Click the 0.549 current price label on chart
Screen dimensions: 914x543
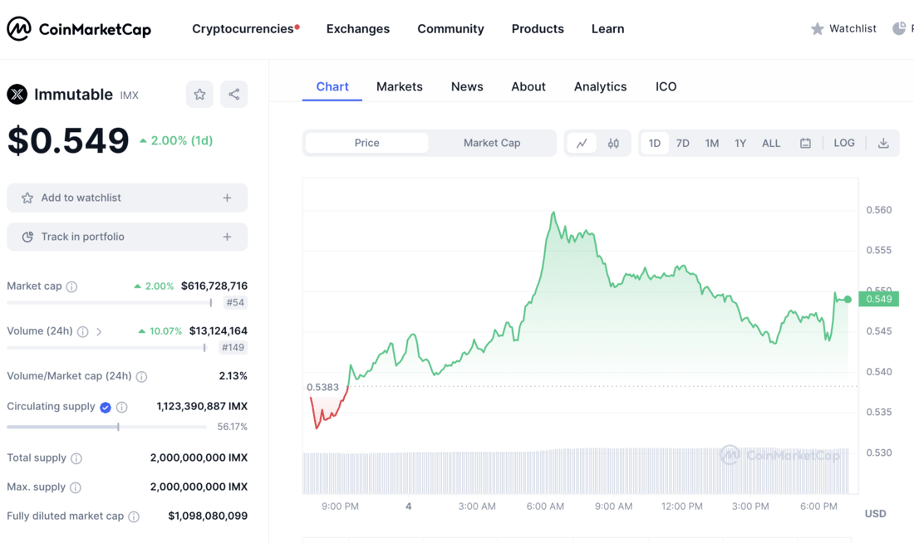click(x=878, y=300)
